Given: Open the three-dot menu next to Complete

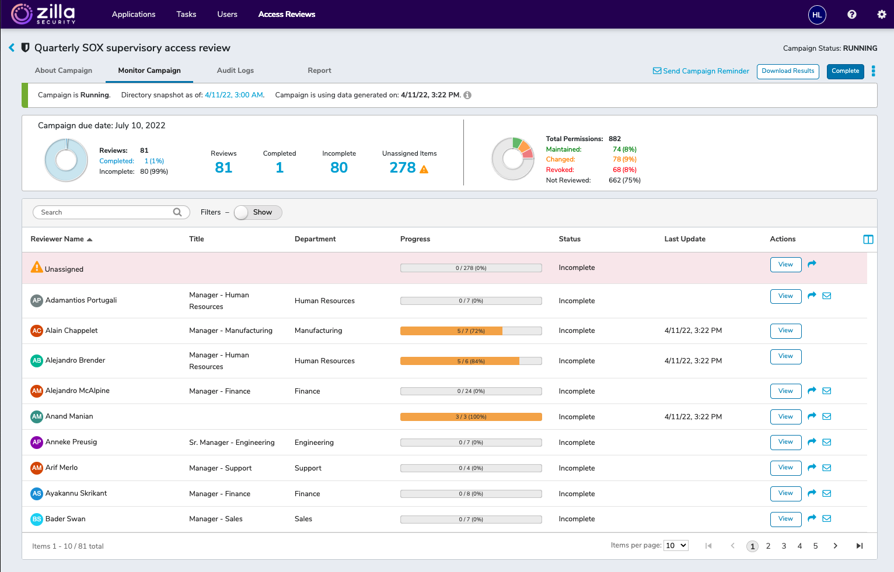Looking at the screenshot, I should [x=874, y=71].
